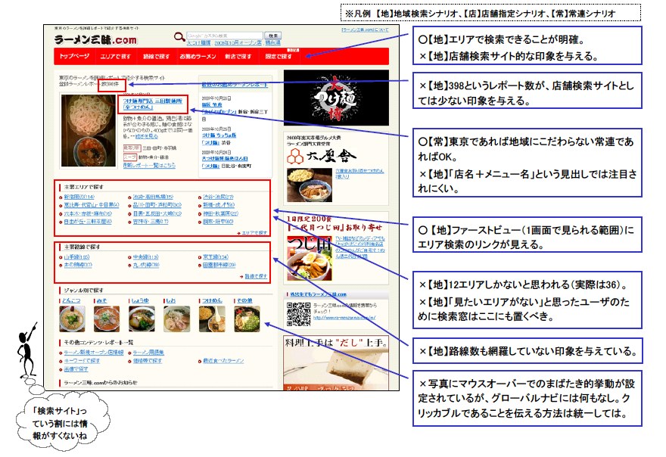Open the 渋谷・池尻 area link

(x=218, y=197)
